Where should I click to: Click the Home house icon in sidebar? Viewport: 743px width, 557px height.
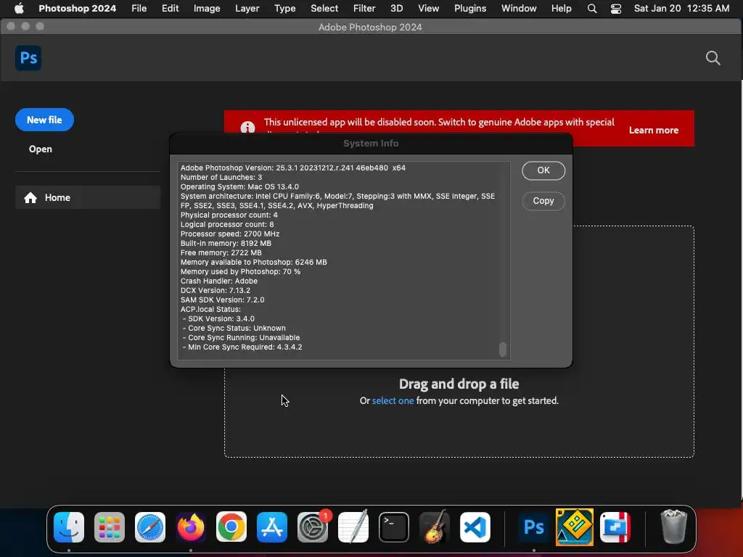(30, 197)
